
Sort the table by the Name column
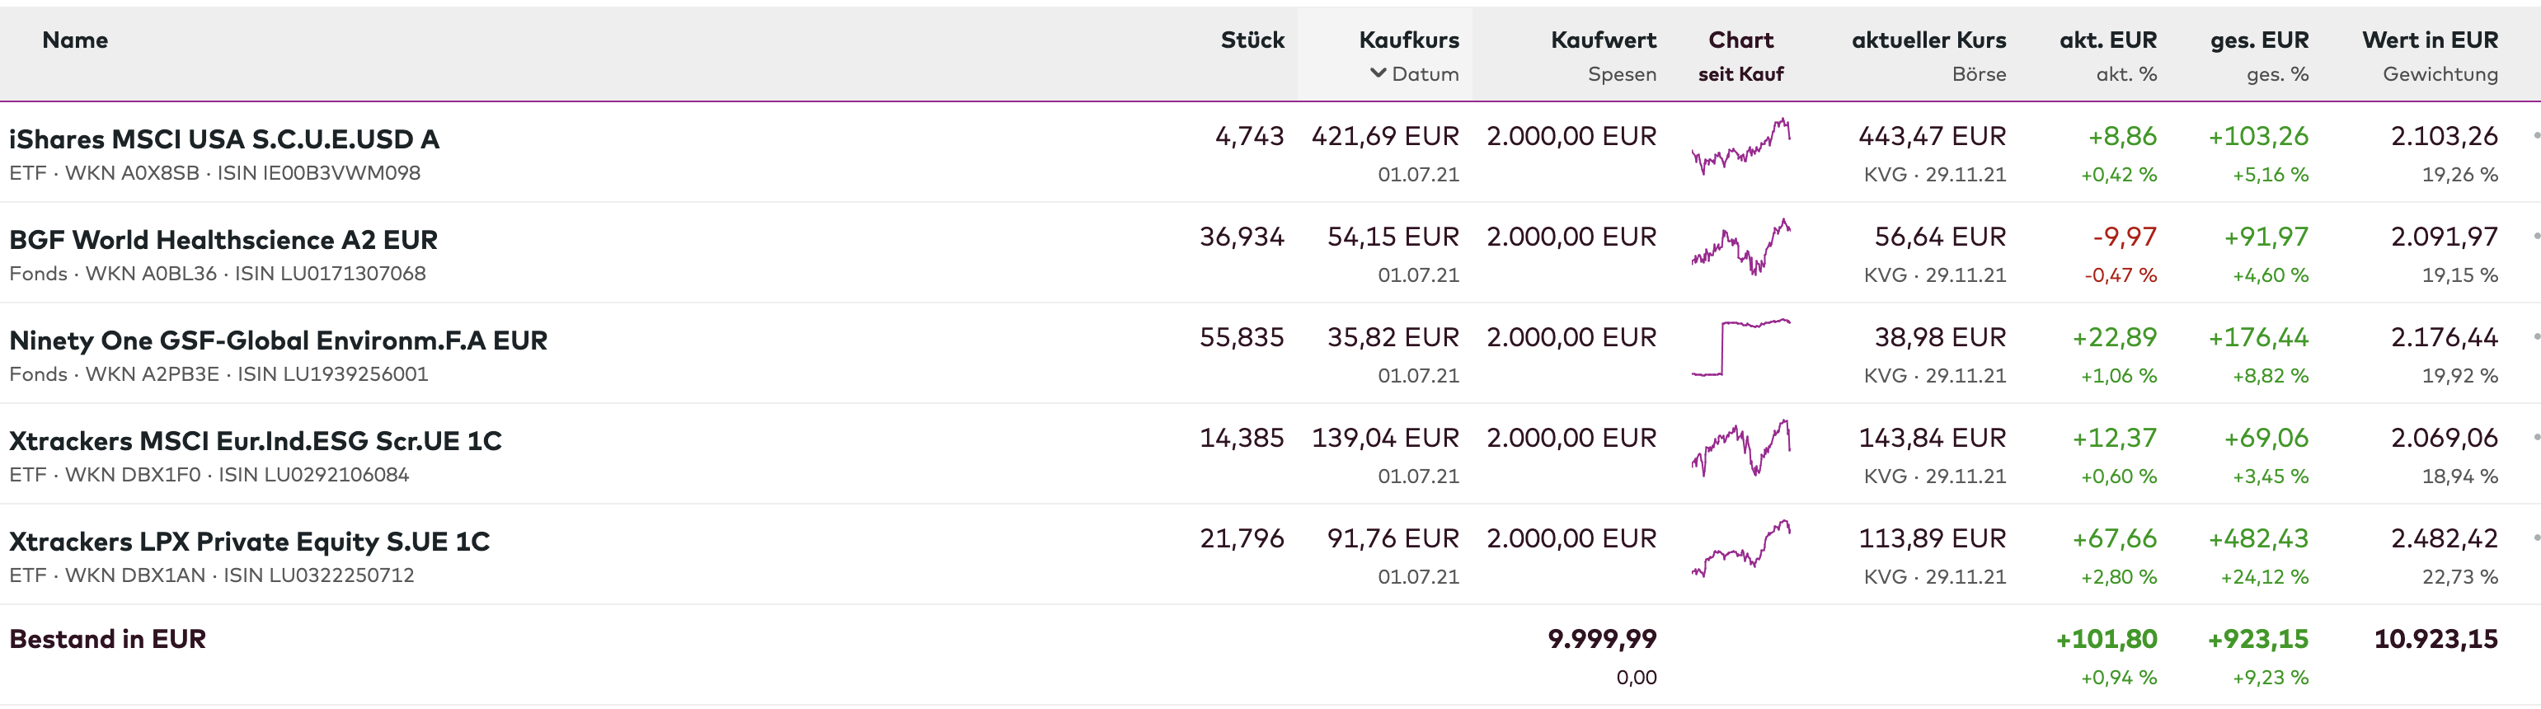(75, 40)
